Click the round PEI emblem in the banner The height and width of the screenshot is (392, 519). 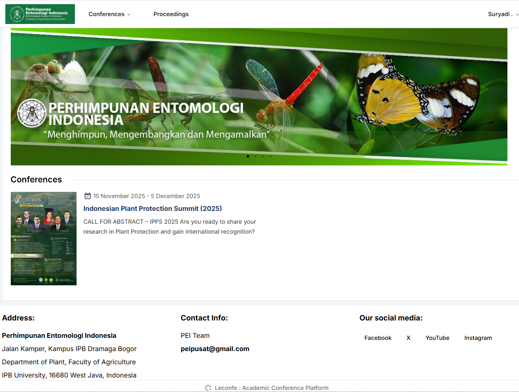[x=32, y=114]
